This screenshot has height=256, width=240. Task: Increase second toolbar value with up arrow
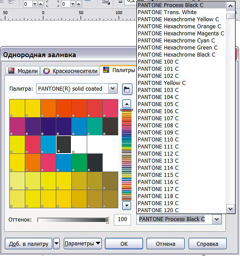click(x=79, y=4)
